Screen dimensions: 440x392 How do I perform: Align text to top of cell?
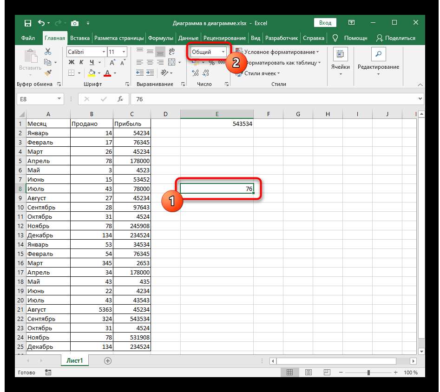140,51
